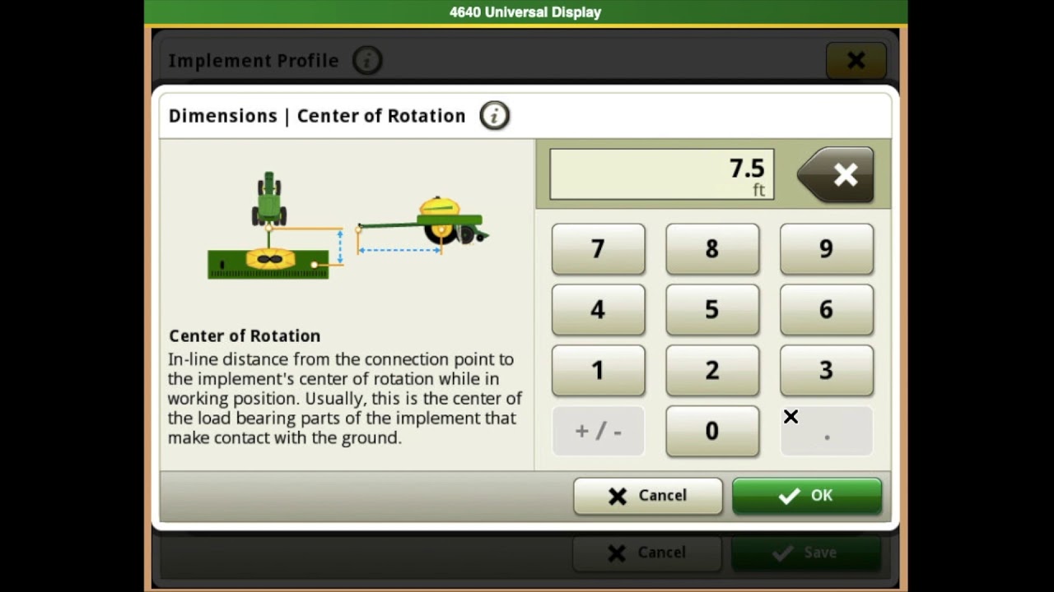The image size is (1054, 592).
Task: Tap keypad digit 1
Action: [x=598, y=371]
